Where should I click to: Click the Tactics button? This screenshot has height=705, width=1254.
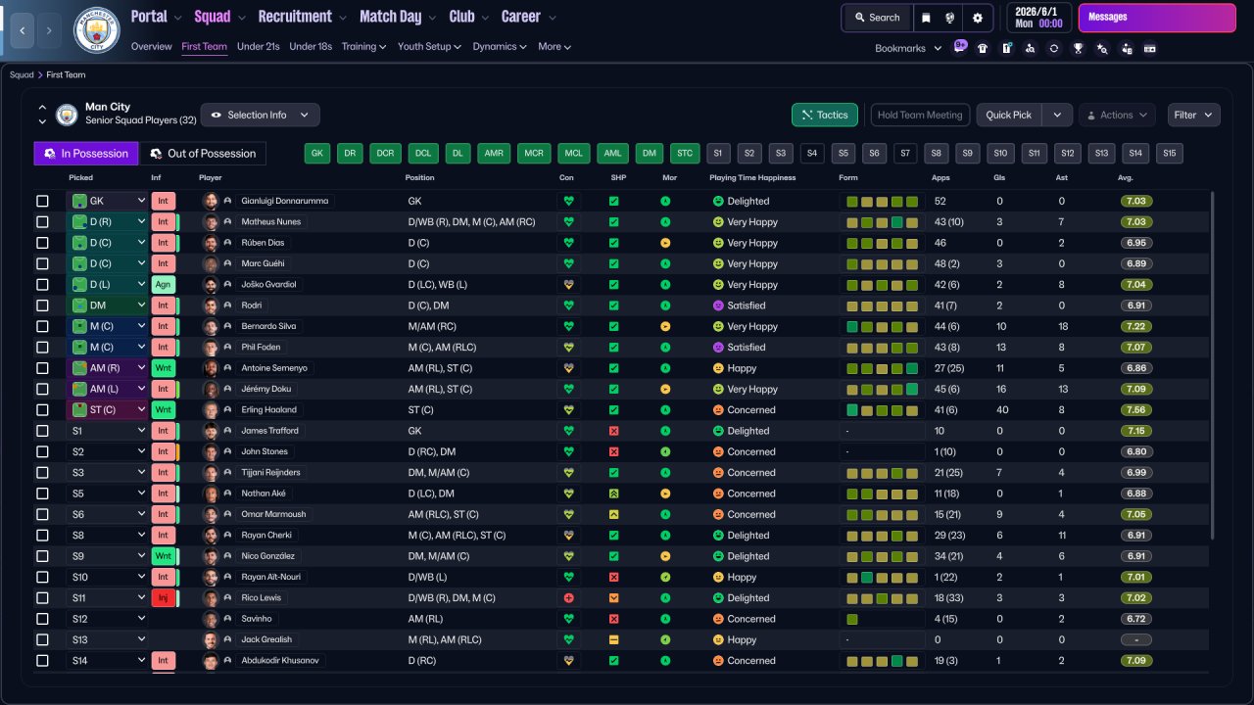825,115
